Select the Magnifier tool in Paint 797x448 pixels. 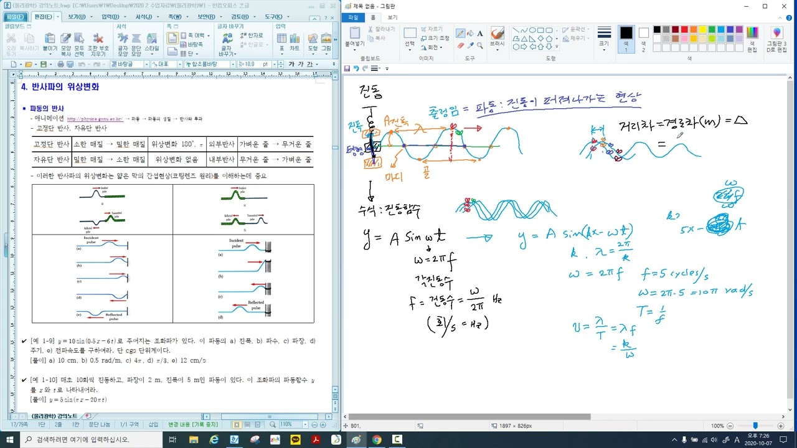(x=479, y=45)
